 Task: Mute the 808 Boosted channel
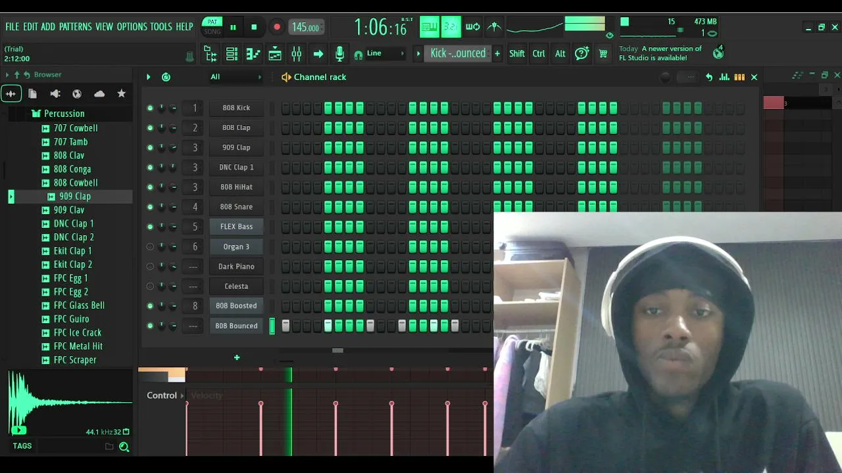click(x=150, y=305)
